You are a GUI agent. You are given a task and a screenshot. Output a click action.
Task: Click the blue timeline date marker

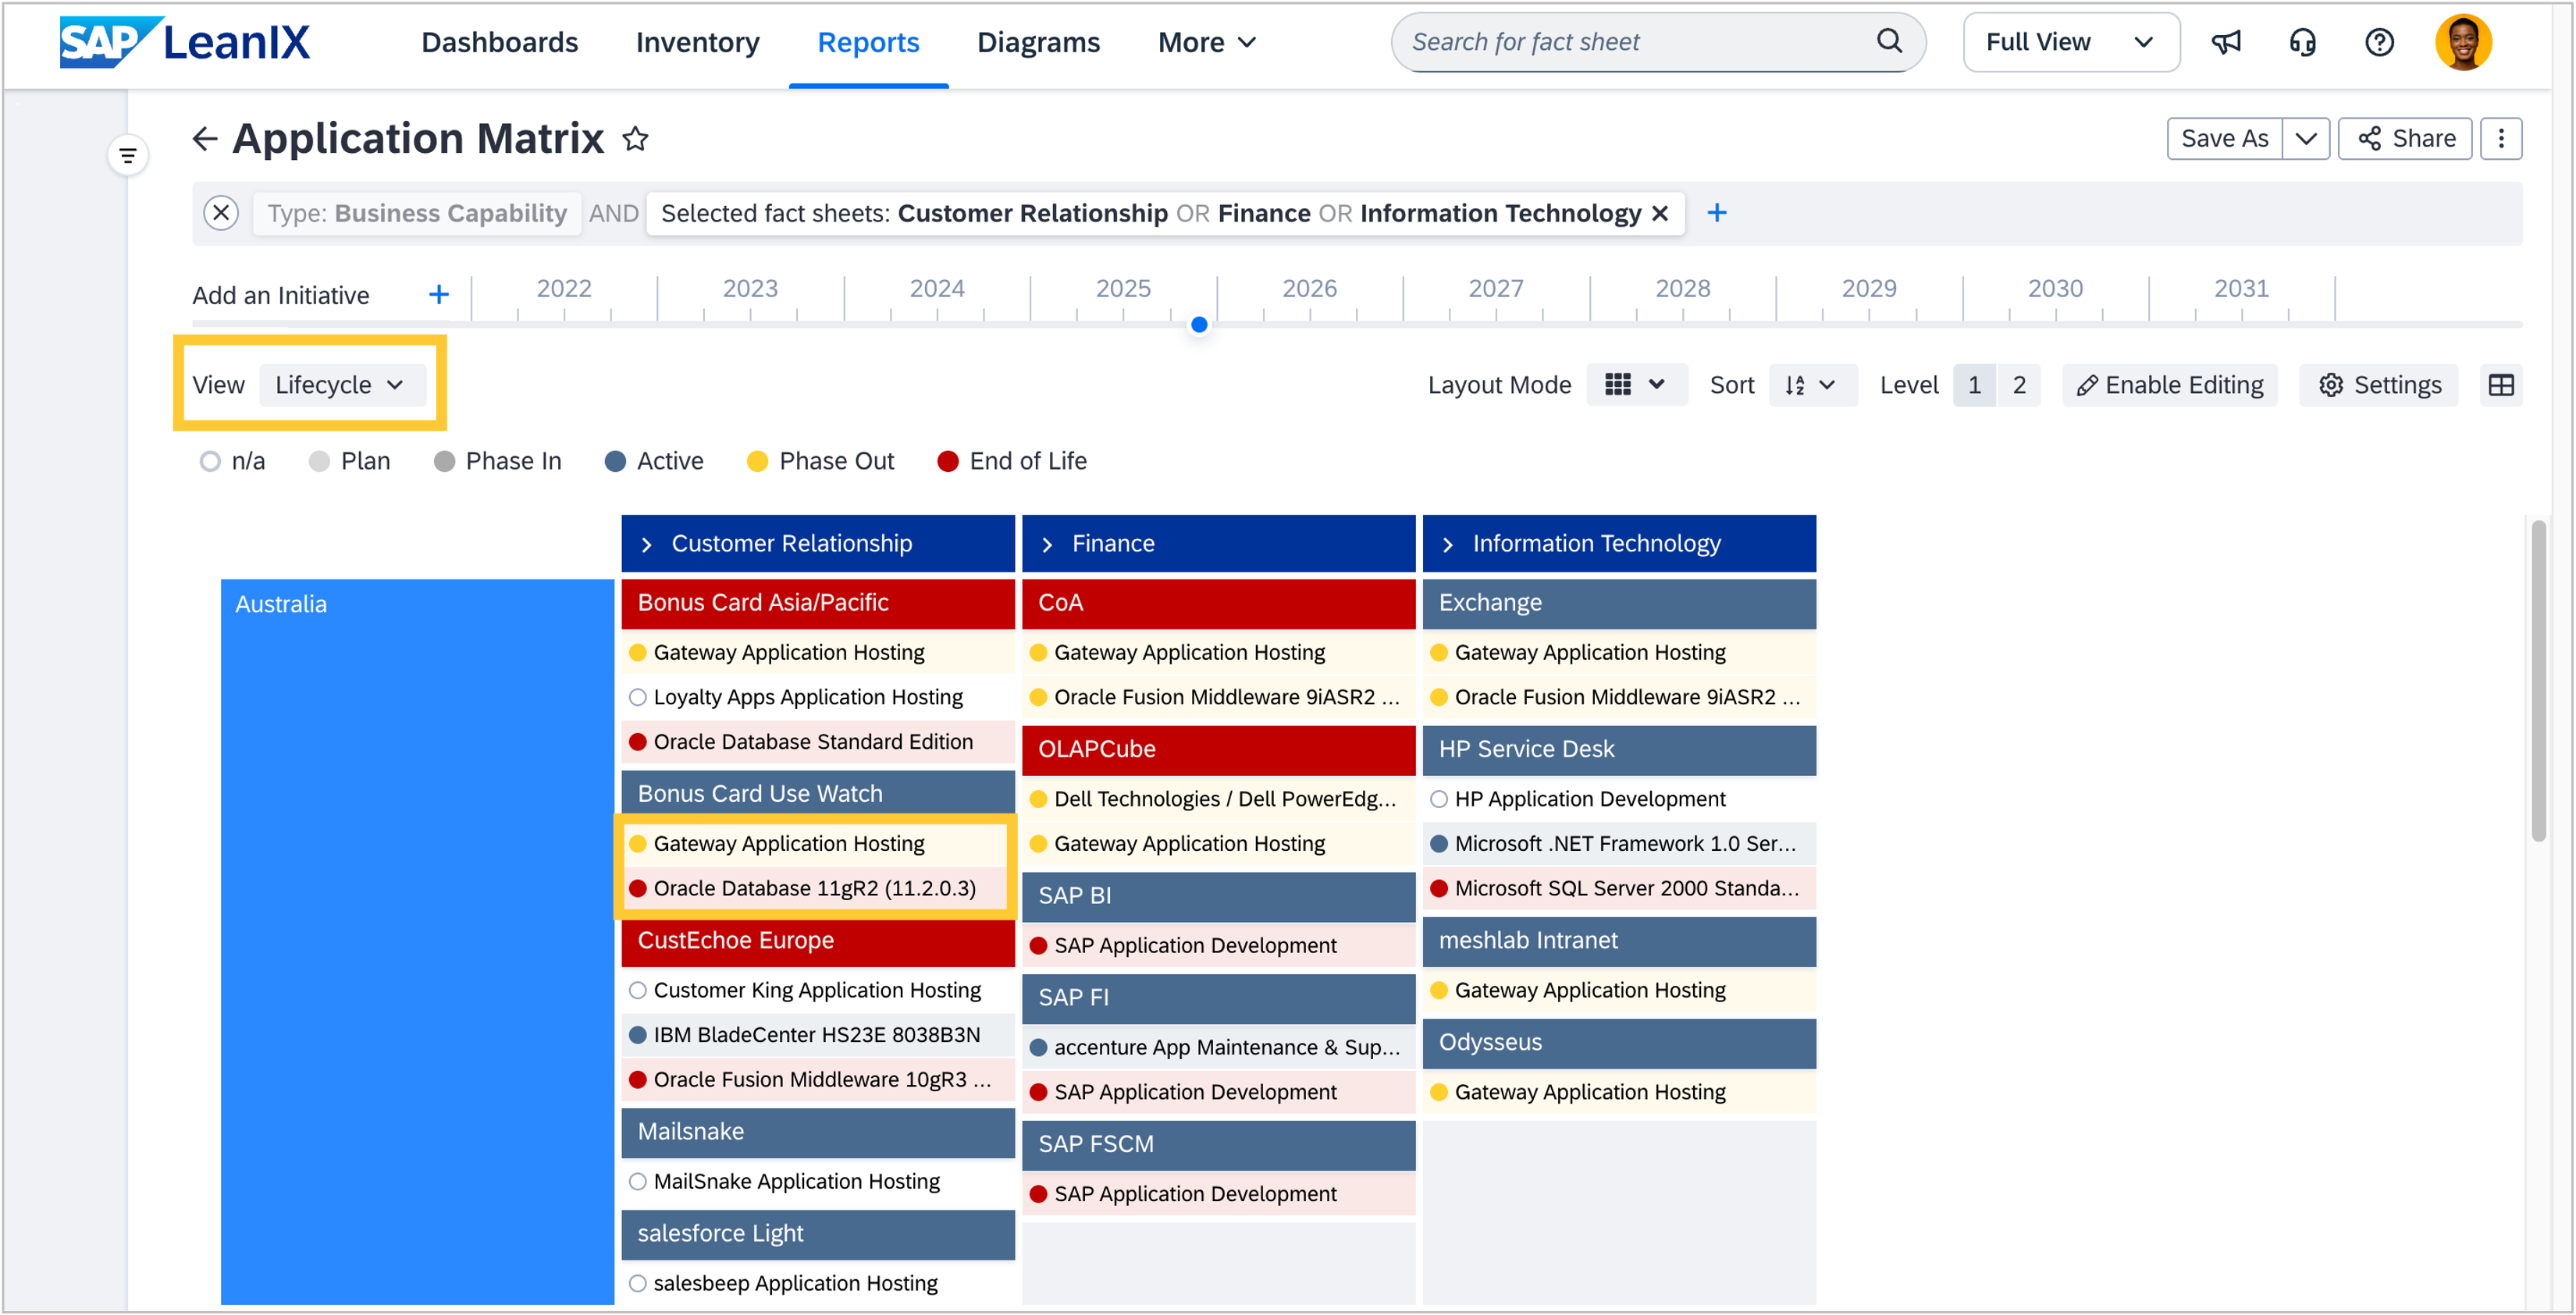click(1199, 324)
